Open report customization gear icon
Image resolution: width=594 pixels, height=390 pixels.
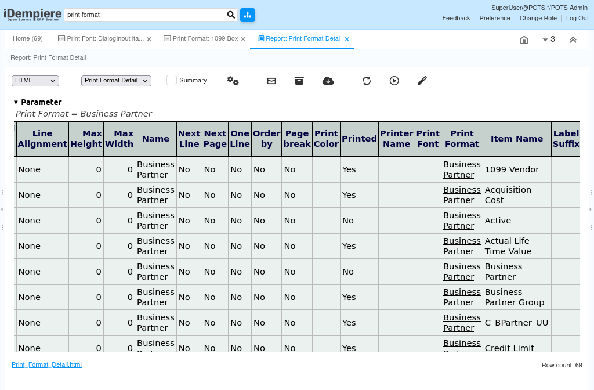233,81
